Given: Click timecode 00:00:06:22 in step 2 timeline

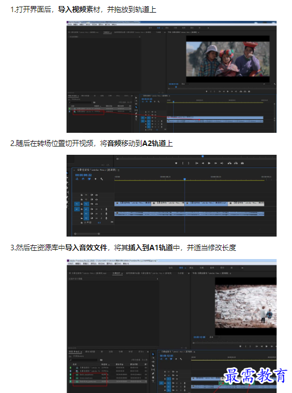Looking at the screenshot, I should pyautogui.click(x=84, y=175).
